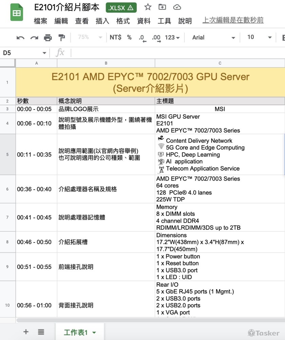The image size is (285, 340).
Task: Show all sheets list icon
Action: (x=41, y=332)
